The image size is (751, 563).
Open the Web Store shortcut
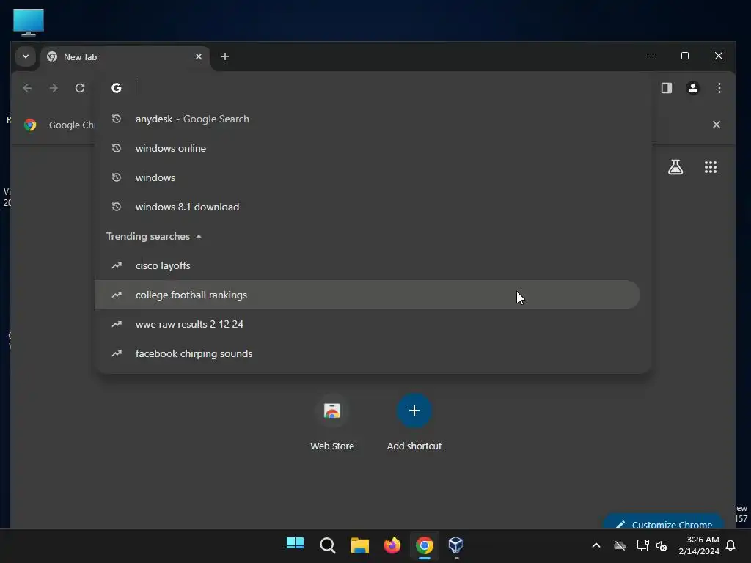pyautogui.click(x=332, y=422)
